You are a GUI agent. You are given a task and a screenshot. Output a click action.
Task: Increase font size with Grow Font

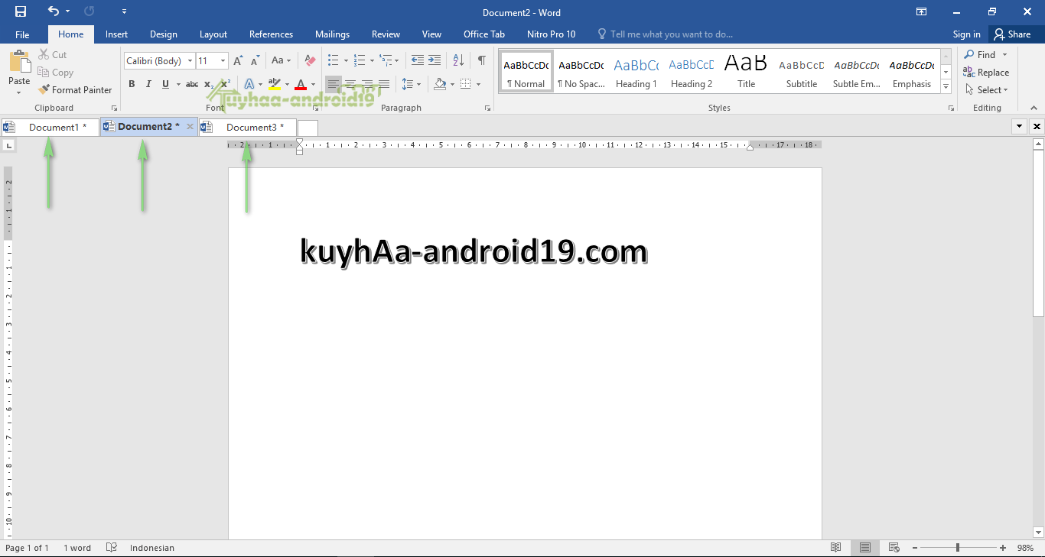pos(238,61)
